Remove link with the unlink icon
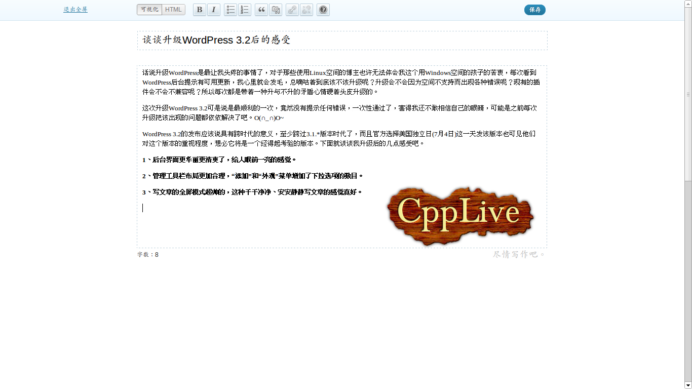 [x=306, y=10]
